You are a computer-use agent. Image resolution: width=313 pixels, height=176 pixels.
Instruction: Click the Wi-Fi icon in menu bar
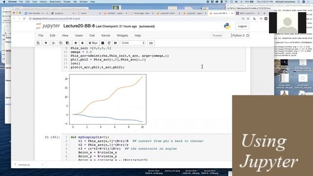point(226,1)
